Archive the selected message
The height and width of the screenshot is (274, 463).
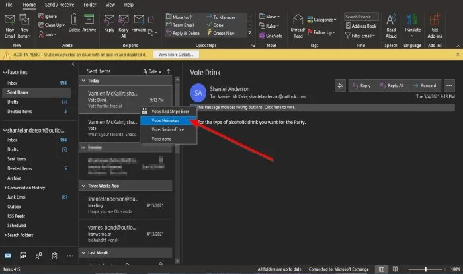89,23
